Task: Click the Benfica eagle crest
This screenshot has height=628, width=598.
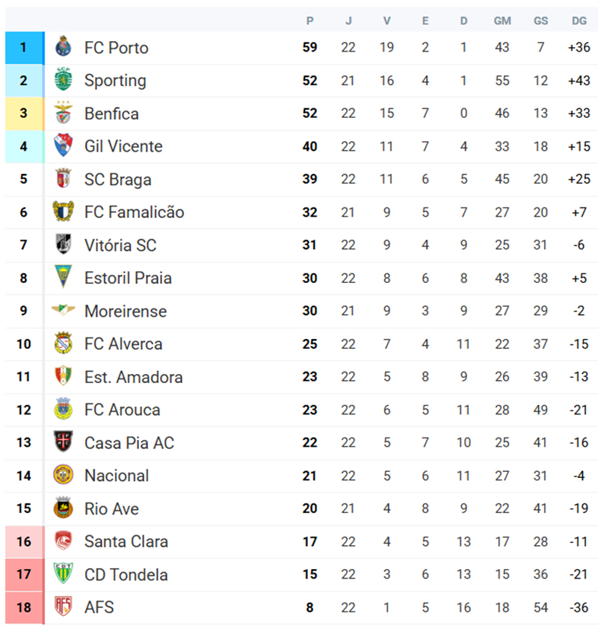Action: pyautogui.click(x=64, y=113)
